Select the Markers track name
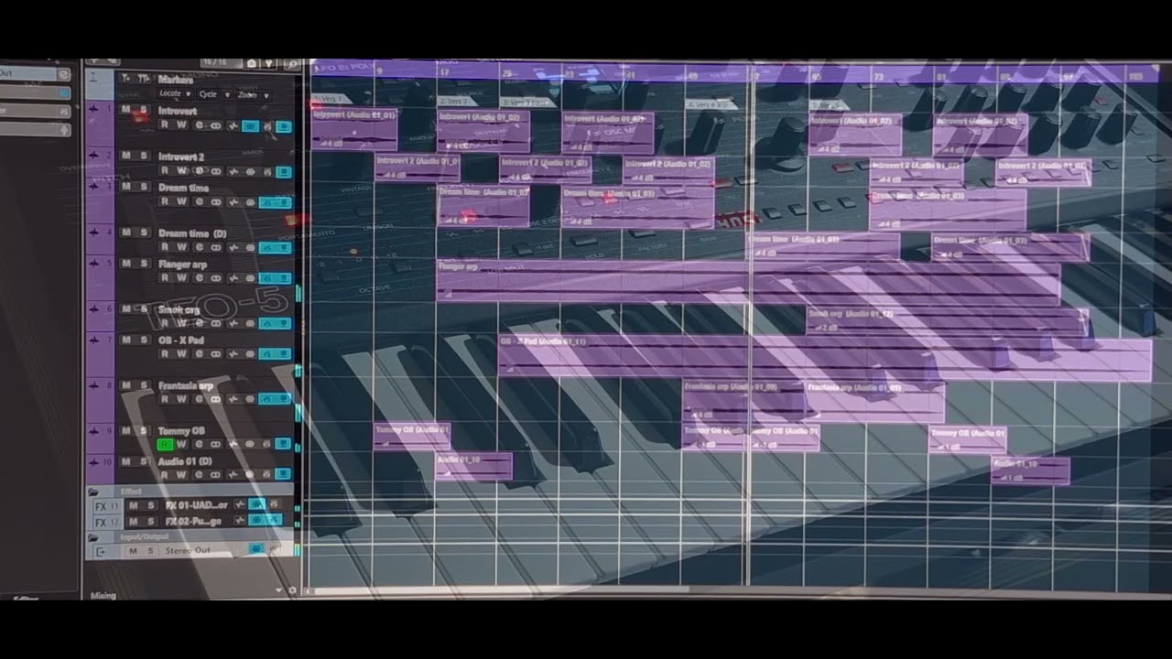This screenshot has width=1172, height=659. [176, 80]
